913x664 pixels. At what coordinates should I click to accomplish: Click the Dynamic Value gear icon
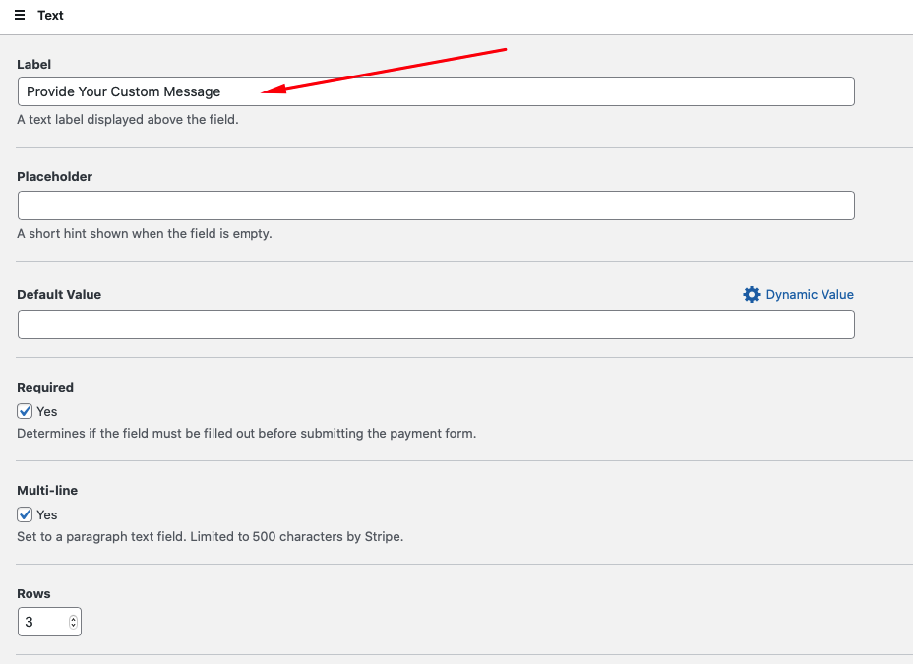(x=751, y=294)
